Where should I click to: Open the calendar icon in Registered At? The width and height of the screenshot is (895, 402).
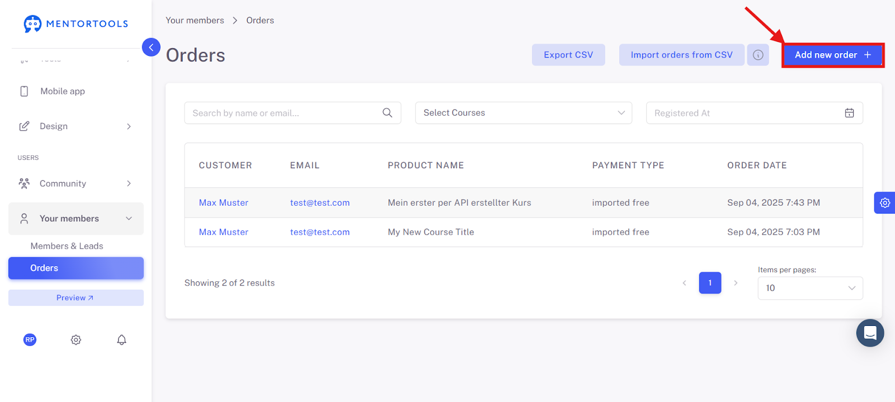pyautogui.click(x=849, y=113)
